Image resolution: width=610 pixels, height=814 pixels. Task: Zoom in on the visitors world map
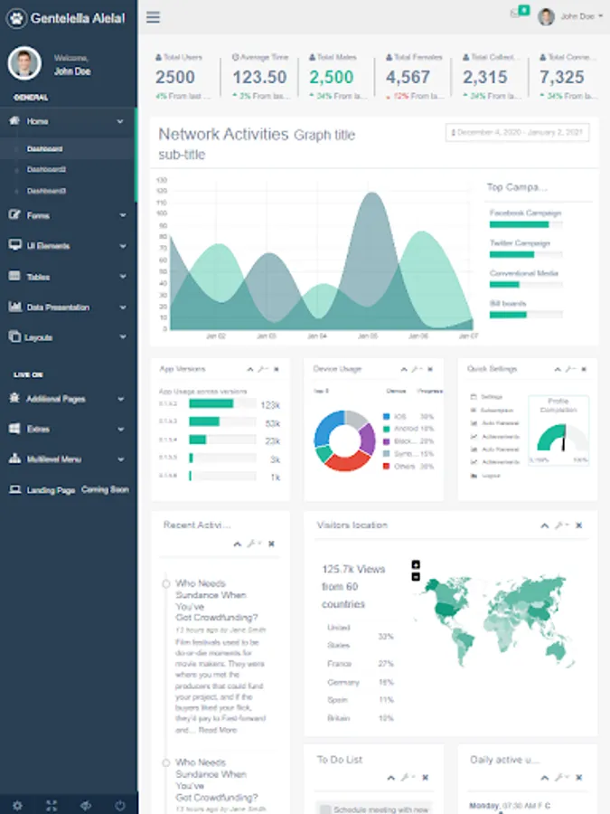coord(416,564)
